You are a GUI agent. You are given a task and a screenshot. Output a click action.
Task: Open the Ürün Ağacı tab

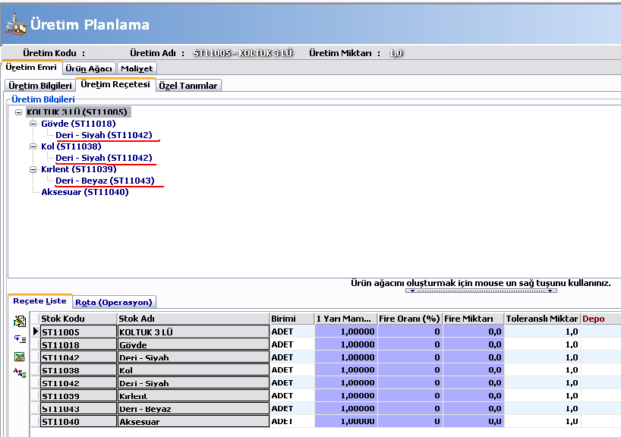(x=89, y=68)
